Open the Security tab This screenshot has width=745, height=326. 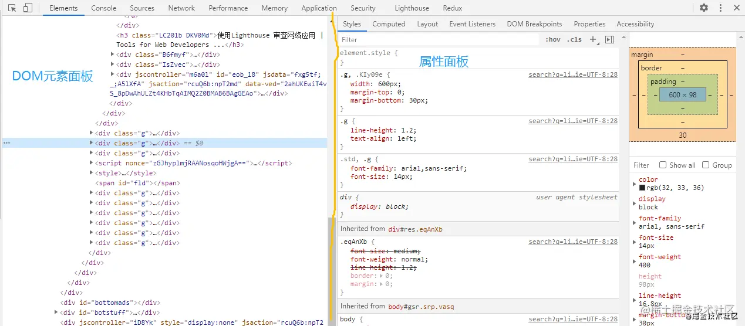tap(363, 8)
